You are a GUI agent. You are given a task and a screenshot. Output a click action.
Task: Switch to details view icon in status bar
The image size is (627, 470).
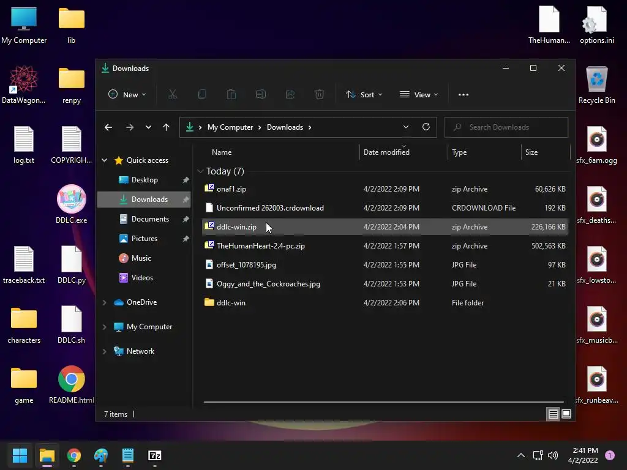[x=553, y=414]
